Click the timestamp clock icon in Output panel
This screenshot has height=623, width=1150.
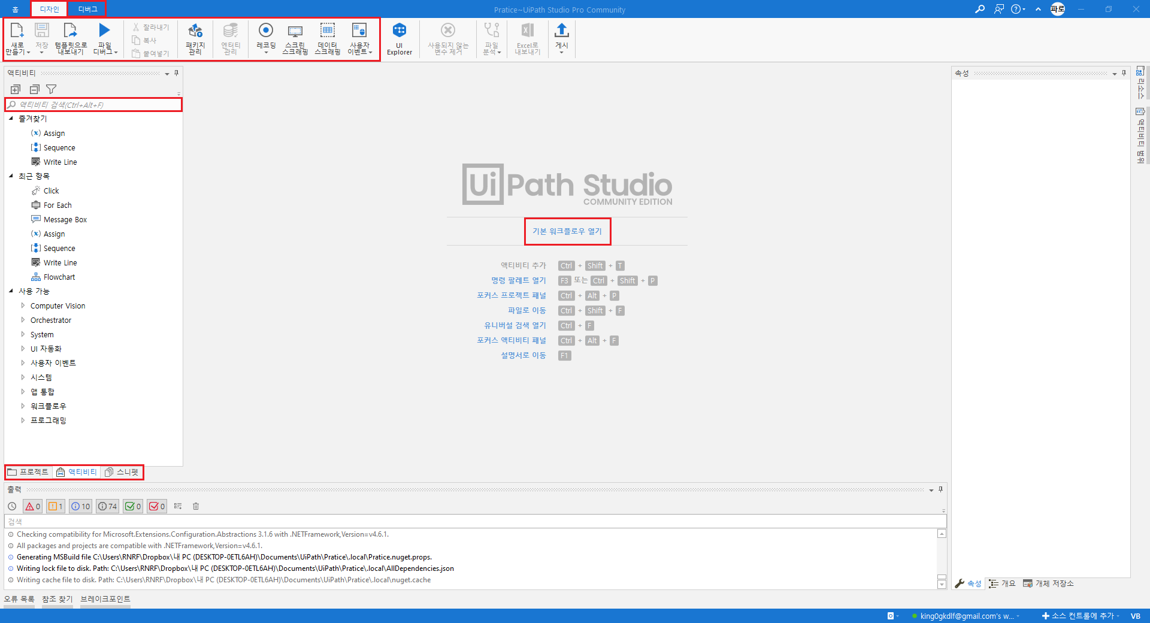[12, 506]
